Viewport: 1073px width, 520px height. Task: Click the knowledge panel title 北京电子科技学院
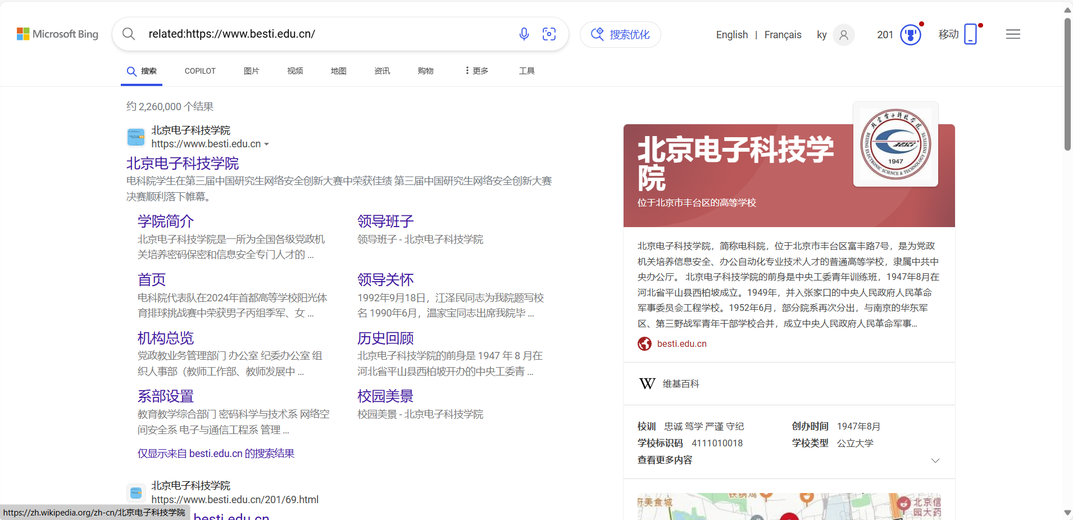[x=736, y=164]
